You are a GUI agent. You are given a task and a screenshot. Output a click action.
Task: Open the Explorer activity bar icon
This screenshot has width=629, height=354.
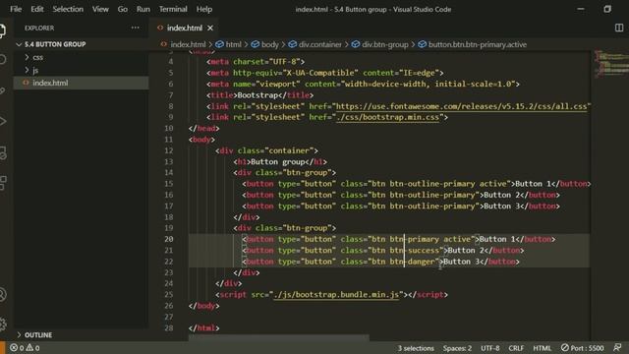click(2, 30)
